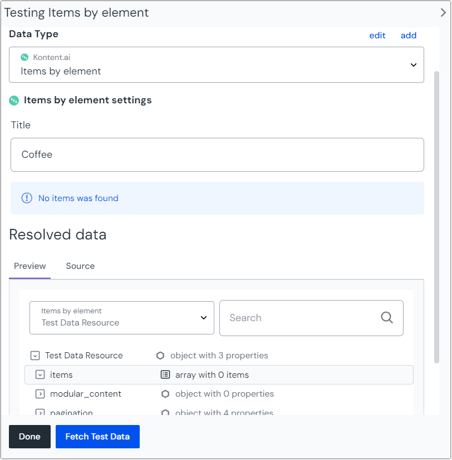Viewport: 452px width, 460px height.
Task: Expand the modular_content node
Action: pos(40,394)
